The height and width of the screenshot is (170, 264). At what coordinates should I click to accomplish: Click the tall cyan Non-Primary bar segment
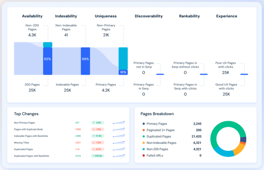(123, 58)
